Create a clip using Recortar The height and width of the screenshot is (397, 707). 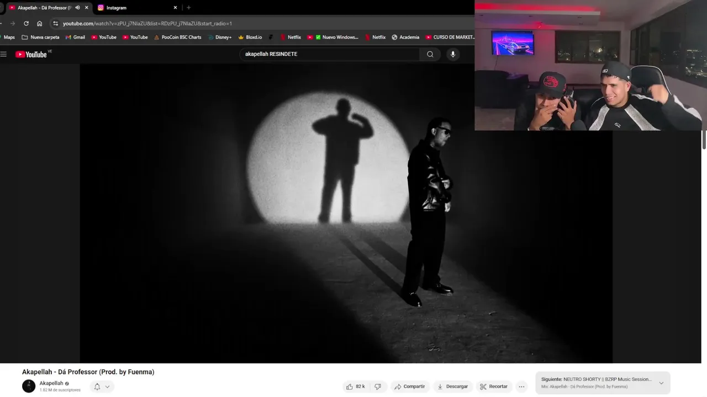pos(493,387)
